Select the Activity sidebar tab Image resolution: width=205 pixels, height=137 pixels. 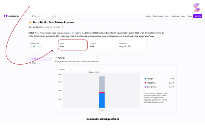point(40,59)
